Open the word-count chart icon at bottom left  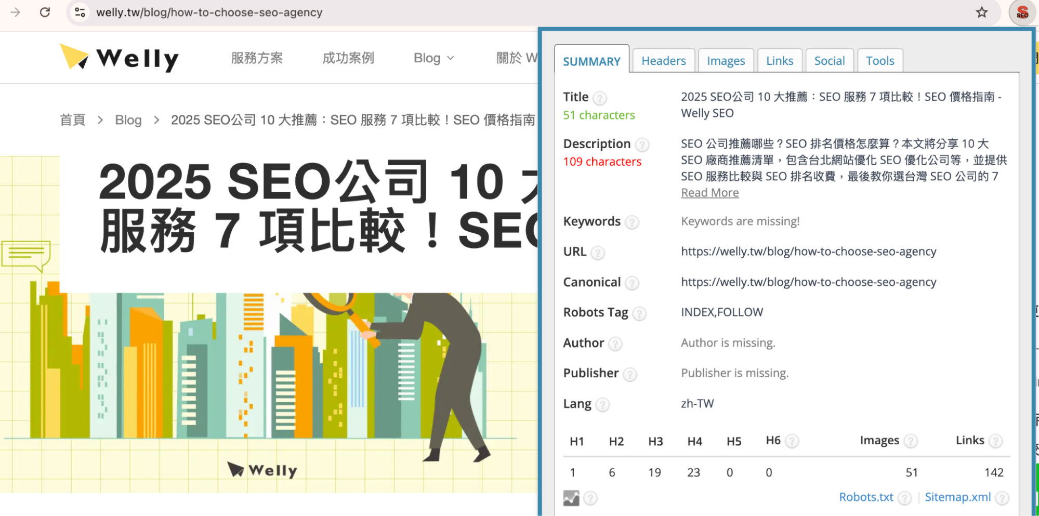coord(570,497)
